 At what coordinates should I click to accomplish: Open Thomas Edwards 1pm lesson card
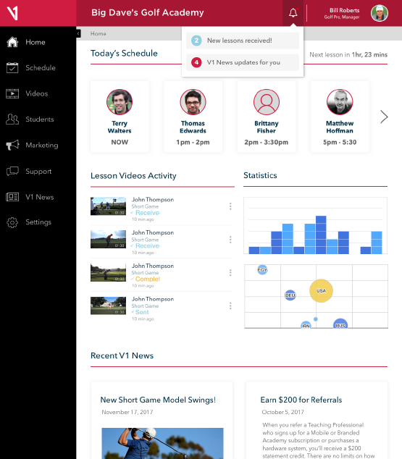point(193,117)
